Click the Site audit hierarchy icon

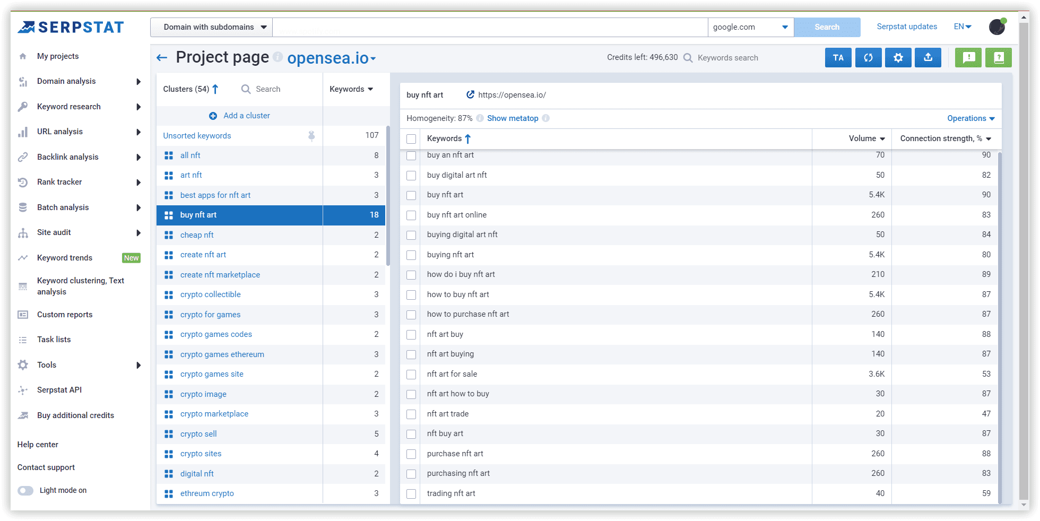coord(23,232)
